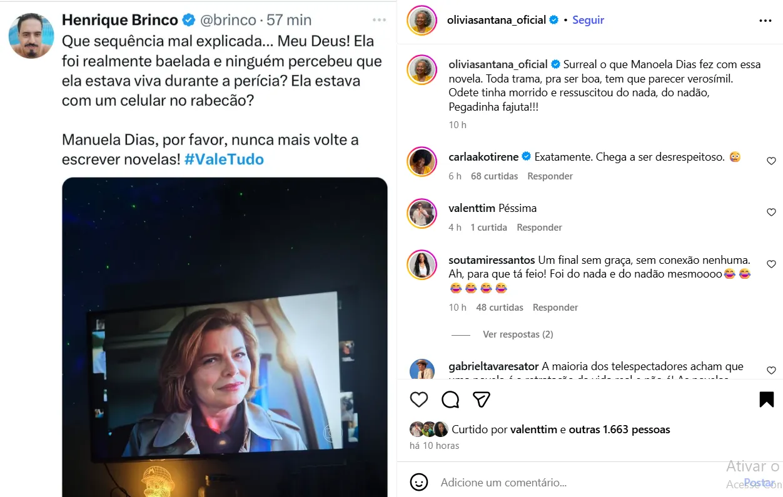Screen dimensions: 783x497
Task: Expand "Ver respostas (2)" replies
Action: pos(518,334)
